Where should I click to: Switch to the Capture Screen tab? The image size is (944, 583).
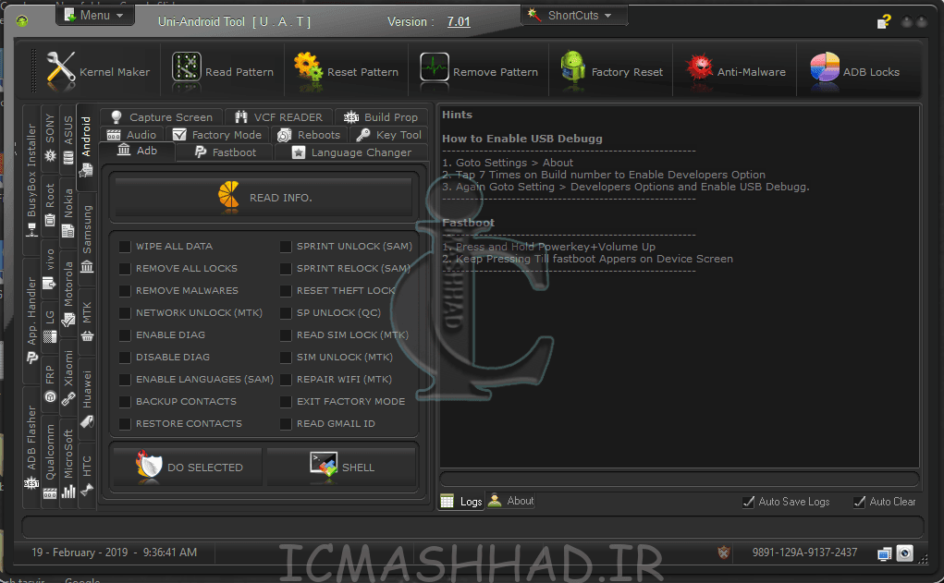coord(162,116)
